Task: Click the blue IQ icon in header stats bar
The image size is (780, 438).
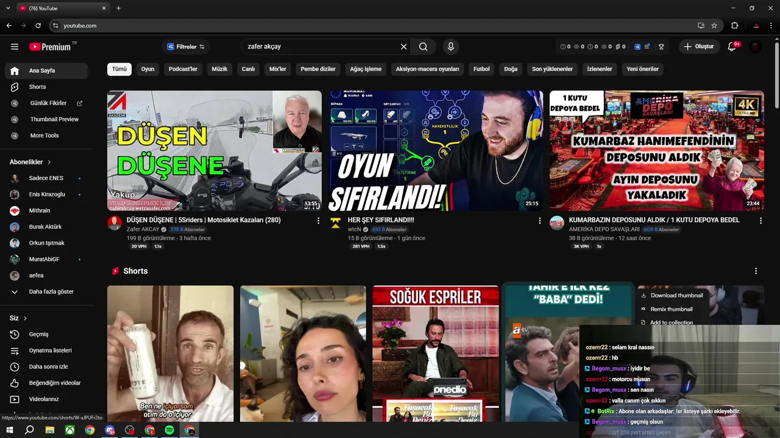Action: coord(637,47)
